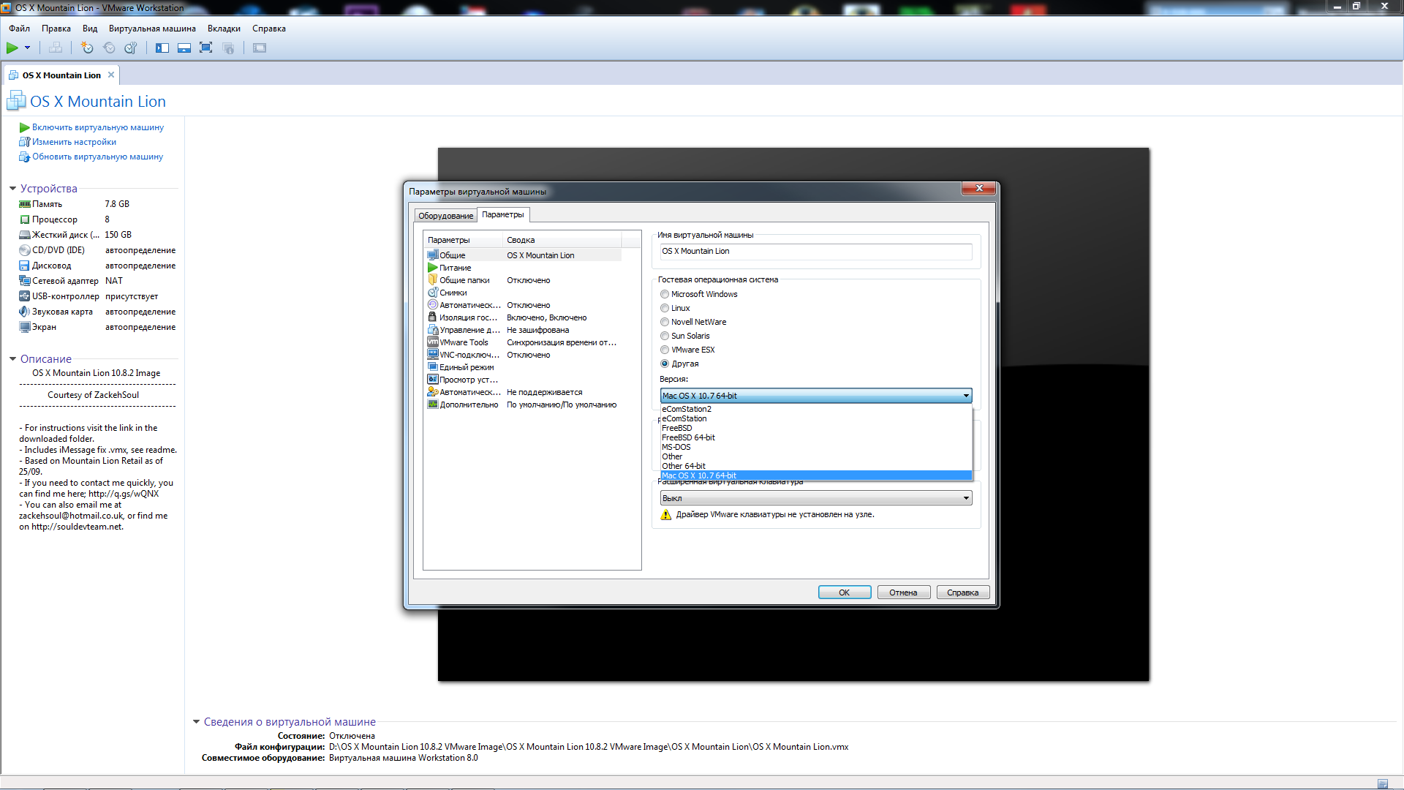1404x790 pixels.
Task: Select the Процессор device icon
Action: [x=25, y=219]
